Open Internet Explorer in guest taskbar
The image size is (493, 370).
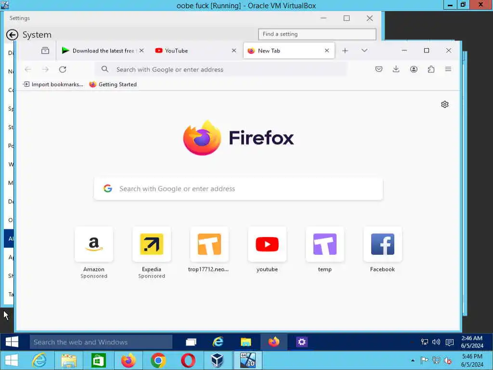218,342
